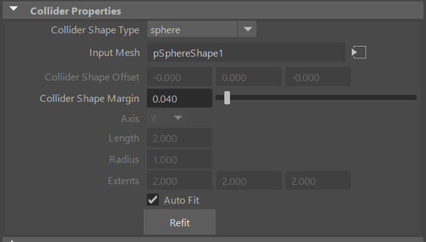Click the Input Mesh connection arrow icon

click(359, 52)
